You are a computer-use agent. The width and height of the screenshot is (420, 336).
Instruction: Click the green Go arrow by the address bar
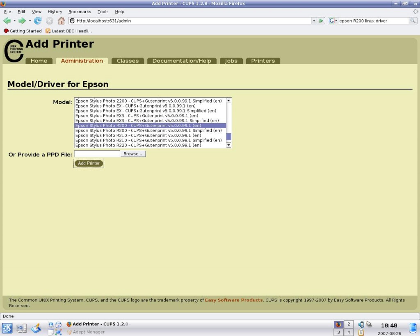click(321, 21)
